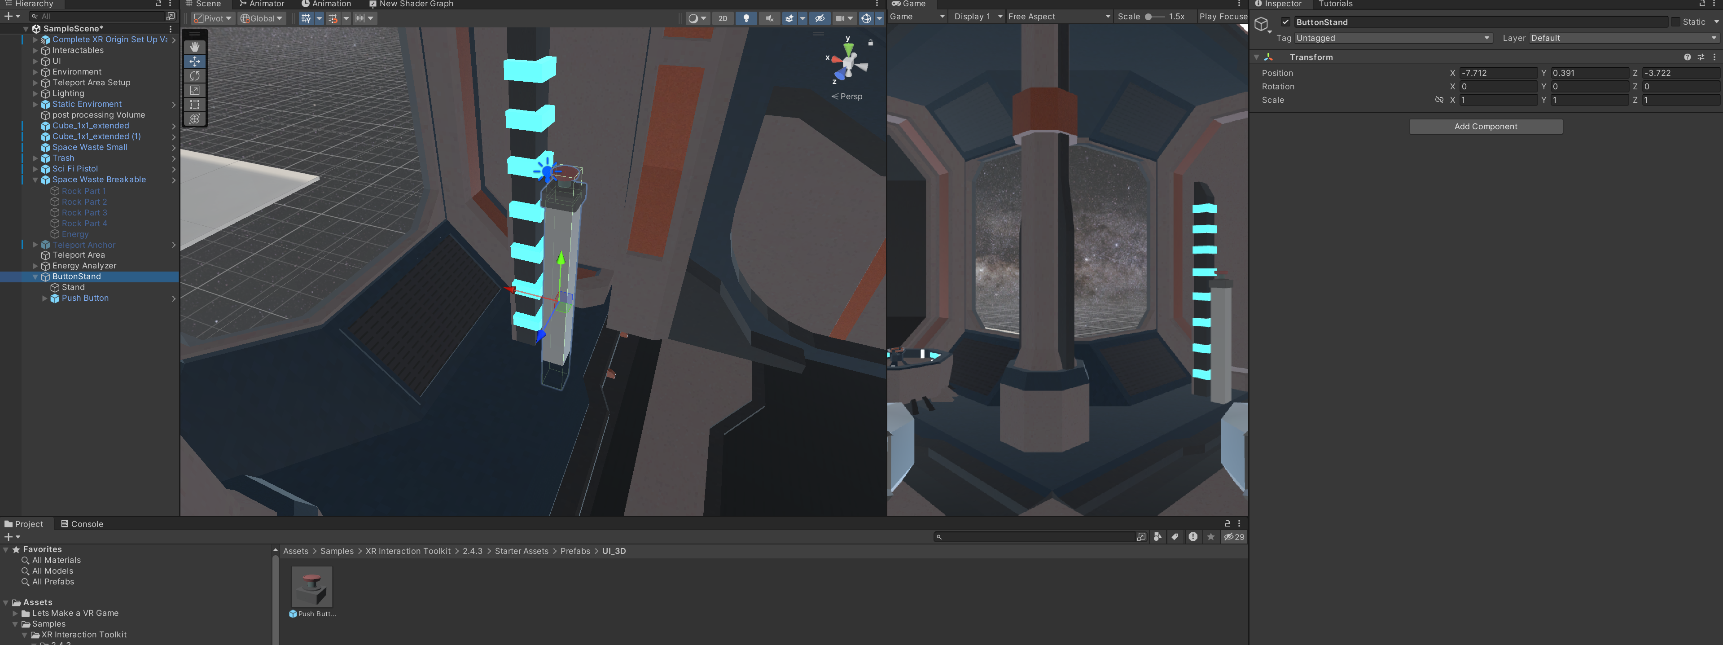The image size is (1723, 645).
Task: Click the scene visibility eye icon
Action: coord(820,18)
